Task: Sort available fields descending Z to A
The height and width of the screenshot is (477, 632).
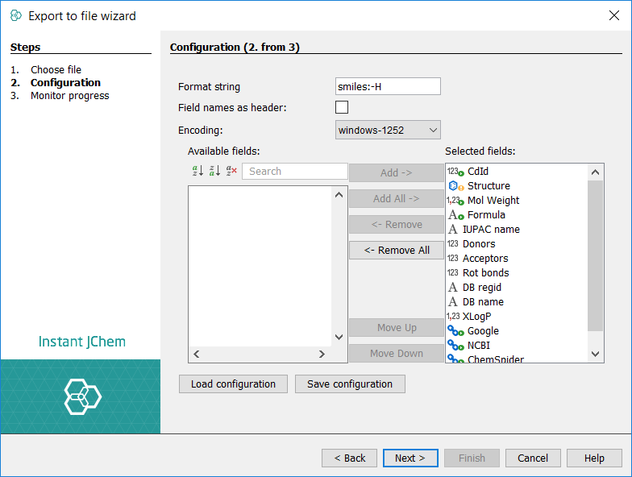Action: [214, 171]
